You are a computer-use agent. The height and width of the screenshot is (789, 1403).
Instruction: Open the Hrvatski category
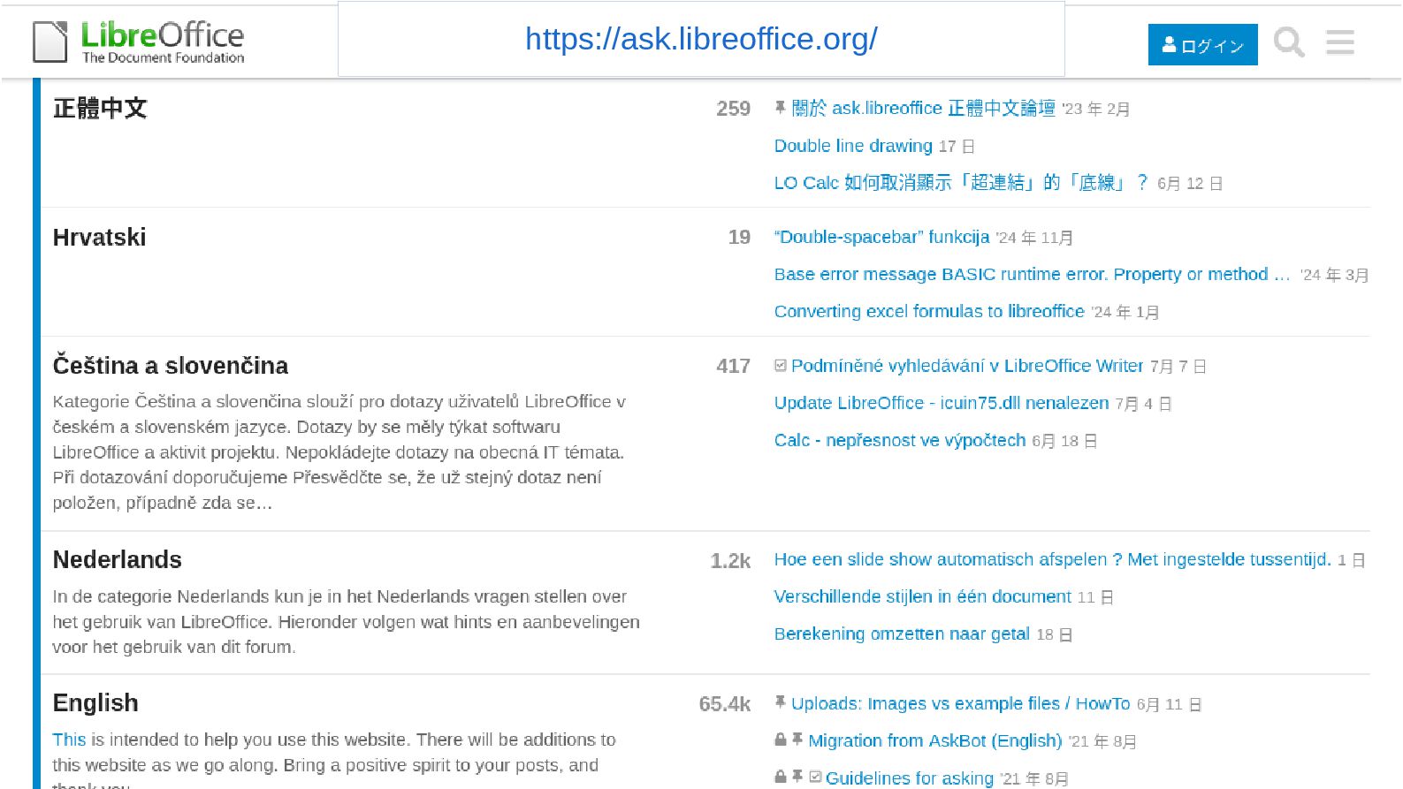99,238
